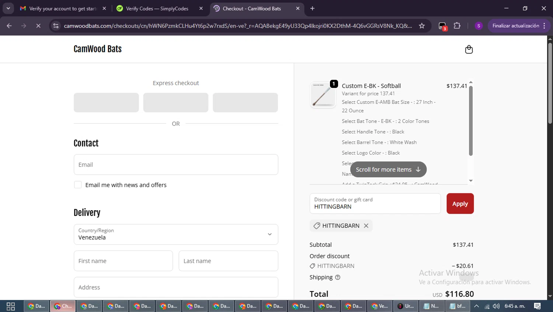Open the bf... taskbar item
Viewport: 553px width, 312px height.
[x=458, y=306]
